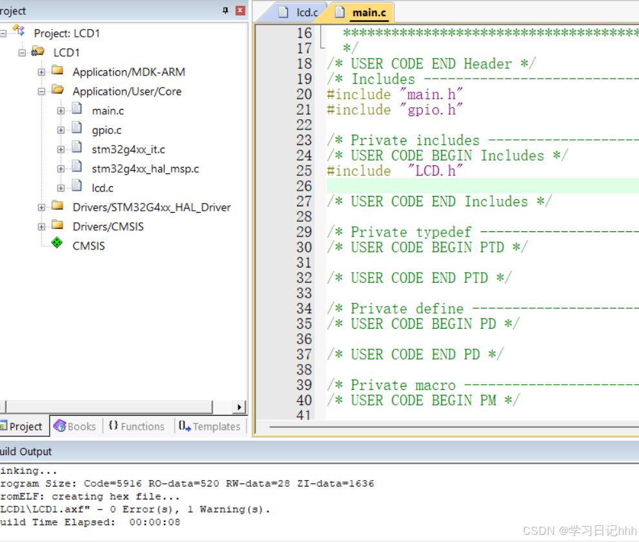Click the LCD1 target chip icon

pos(37,52)
